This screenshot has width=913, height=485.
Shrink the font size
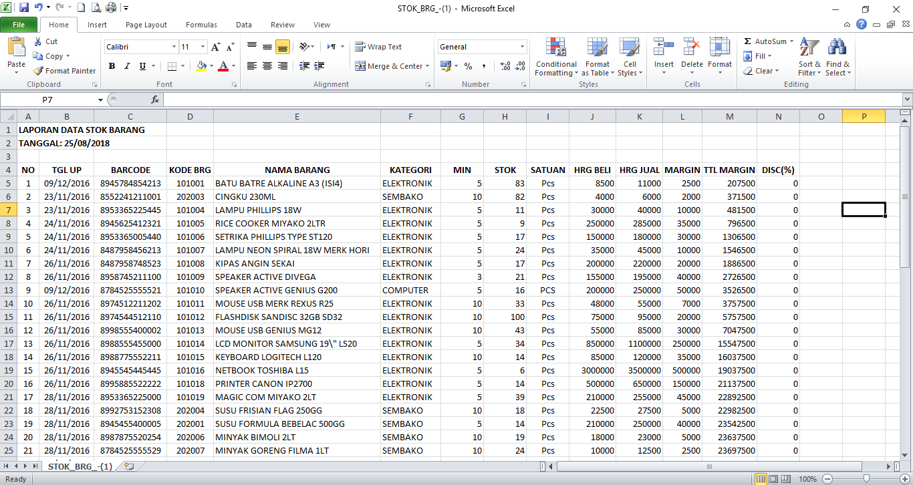[x=230, y=47]
